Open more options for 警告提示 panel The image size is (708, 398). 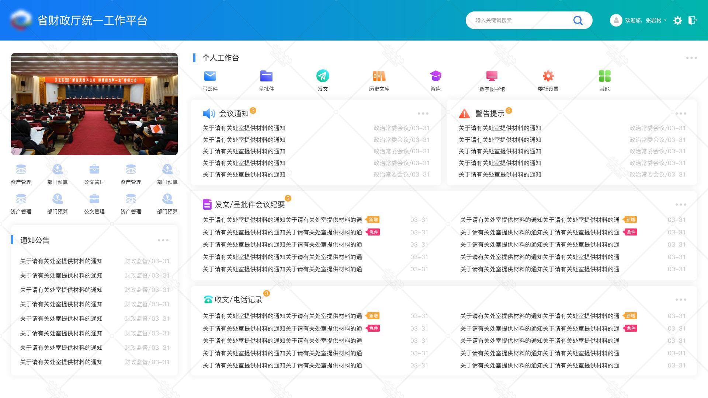coord(681,114)
